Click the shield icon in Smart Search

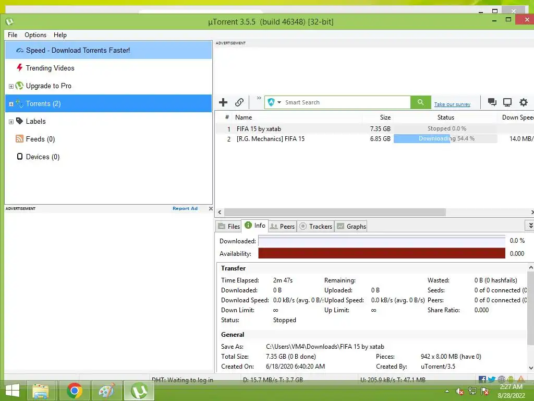coord(271,102)
